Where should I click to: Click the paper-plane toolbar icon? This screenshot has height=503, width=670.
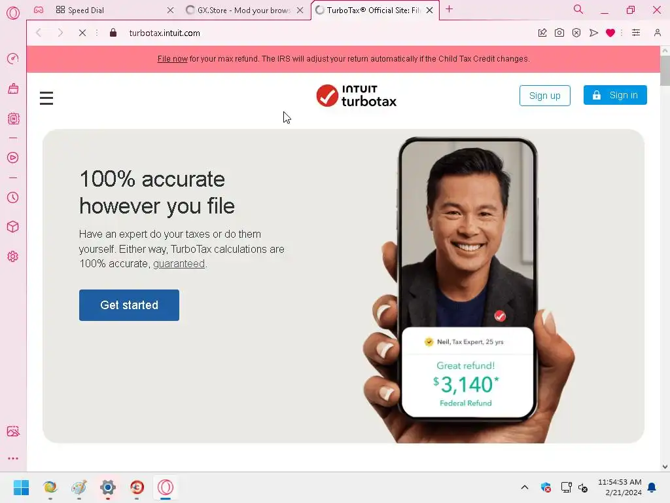[x=593, y=33]
